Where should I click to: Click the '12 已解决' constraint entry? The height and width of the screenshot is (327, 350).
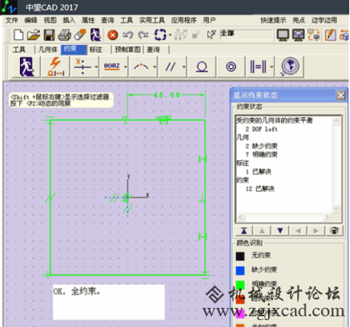pos(260,189)
